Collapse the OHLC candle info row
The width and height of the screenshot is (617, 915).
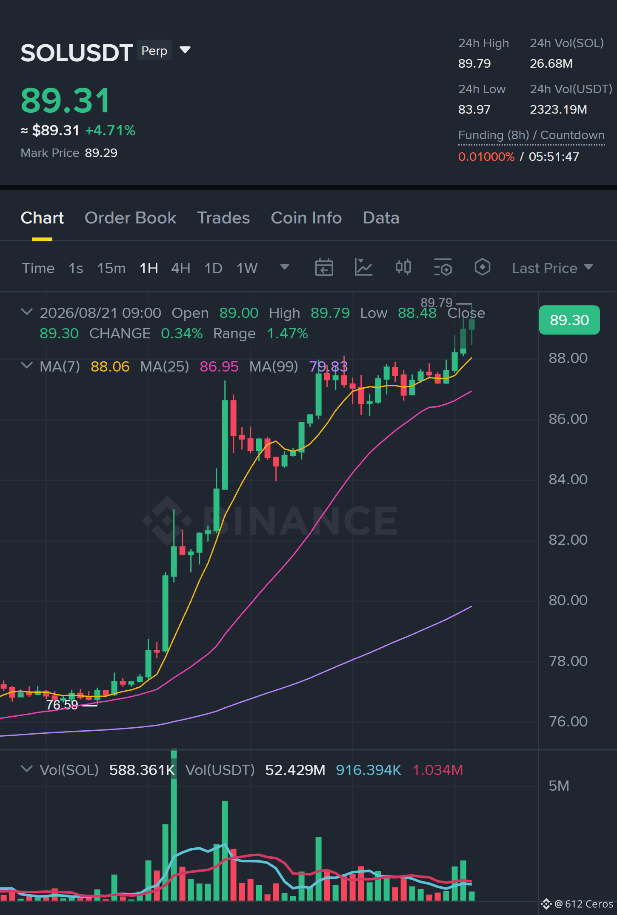(x=27, y=312)
